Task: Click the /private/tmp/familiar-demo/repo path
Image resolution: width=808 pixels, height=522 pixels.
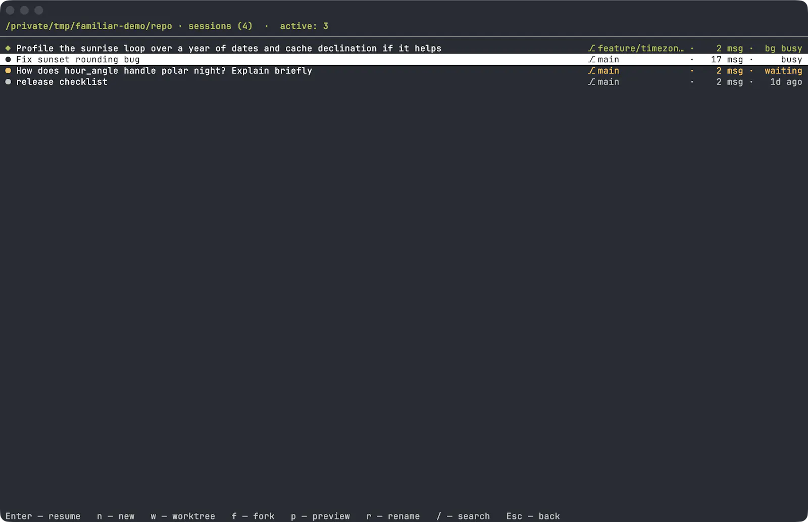Action: pos(89,26)
